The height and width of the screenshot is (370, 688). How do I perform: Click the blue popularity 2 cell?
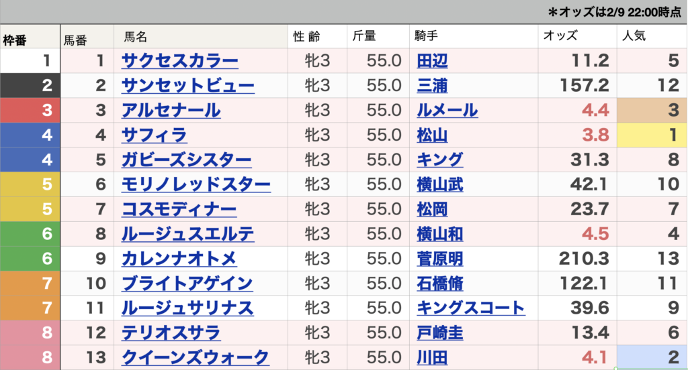click(650, 357)
